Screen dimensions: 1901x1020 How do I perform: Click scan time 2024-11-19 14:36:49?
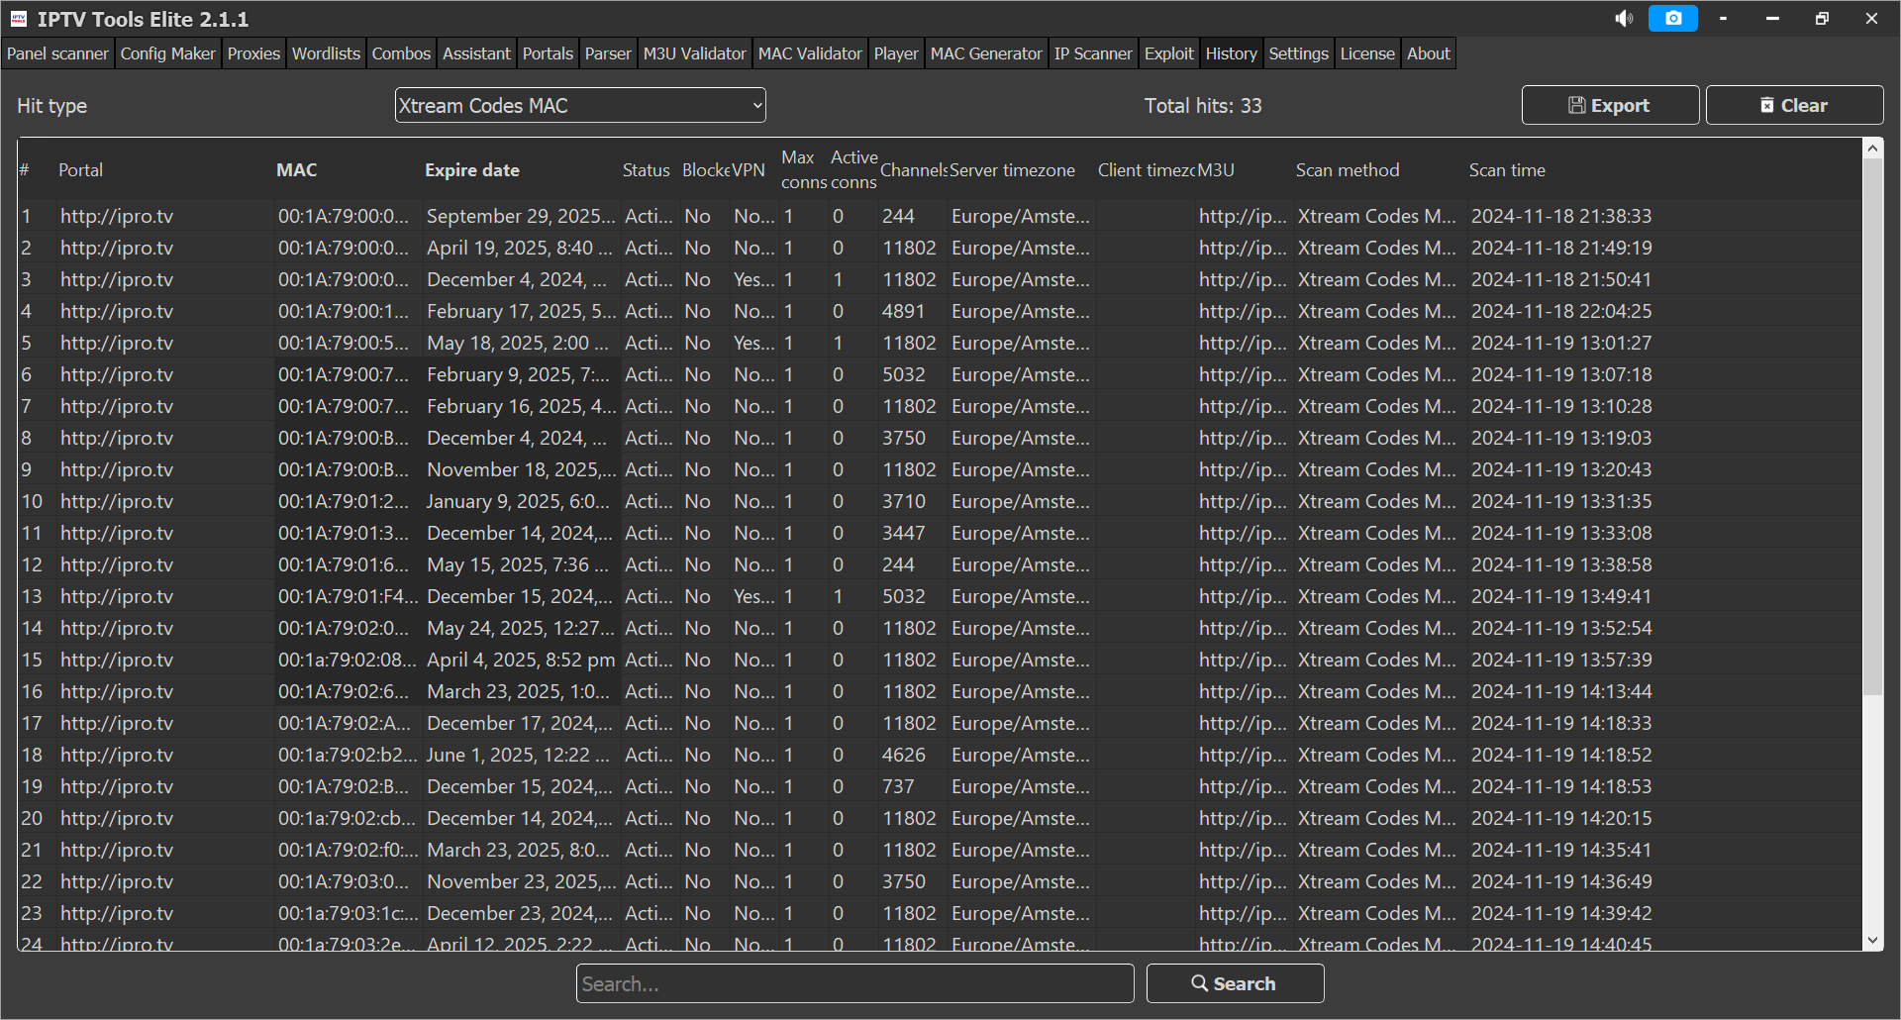(1561, 881)
